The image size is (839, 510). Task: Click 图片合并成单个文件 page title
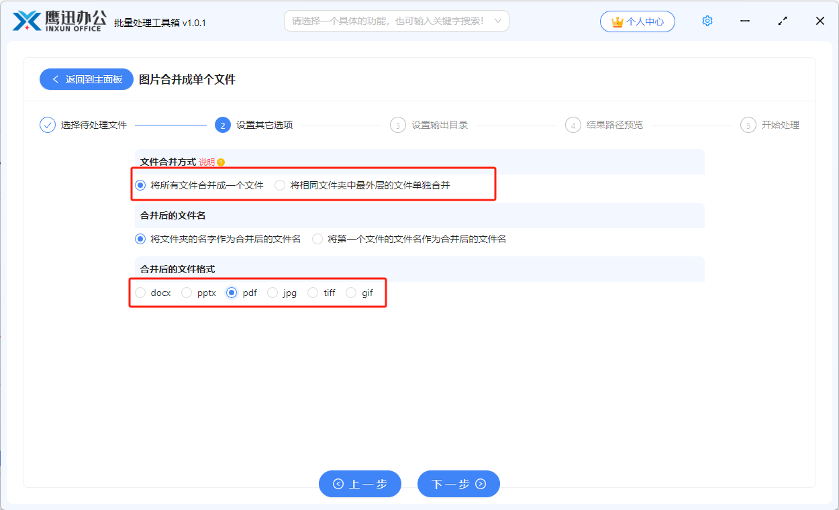[x=187, y=79]
